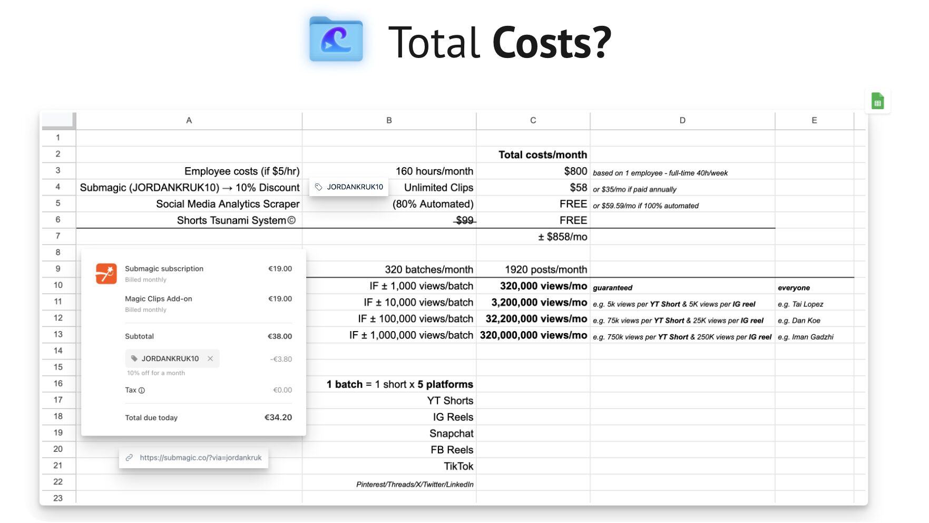Open the submagic.co referral link
Screen dimensions: 929x523
[200, 458]
